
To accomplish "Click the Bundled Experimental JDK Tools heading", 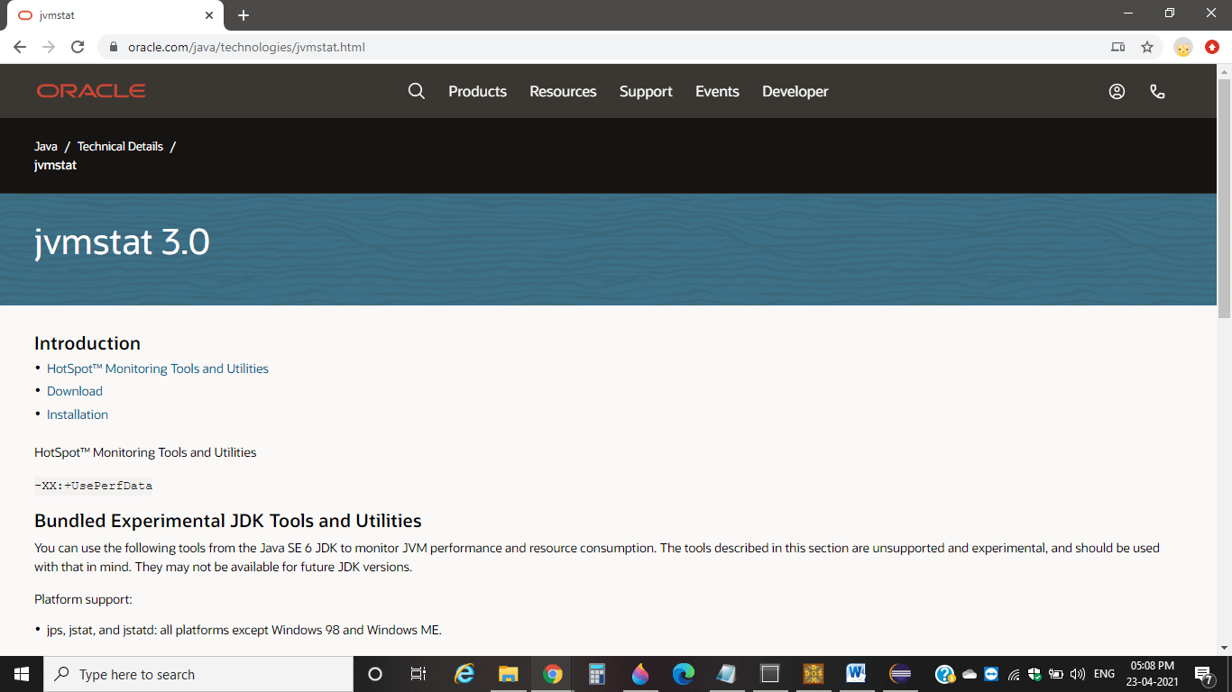I will point(228,521).
